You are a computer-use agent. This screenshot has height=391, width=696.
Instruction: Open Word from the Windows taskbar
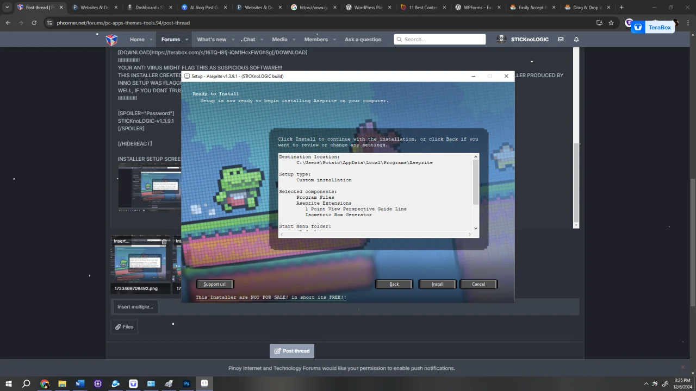coord(80,383)
